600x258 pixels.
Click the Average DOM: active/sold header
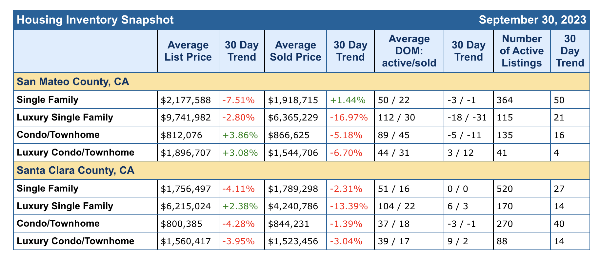pyautogui.click(x=409, y=51)
